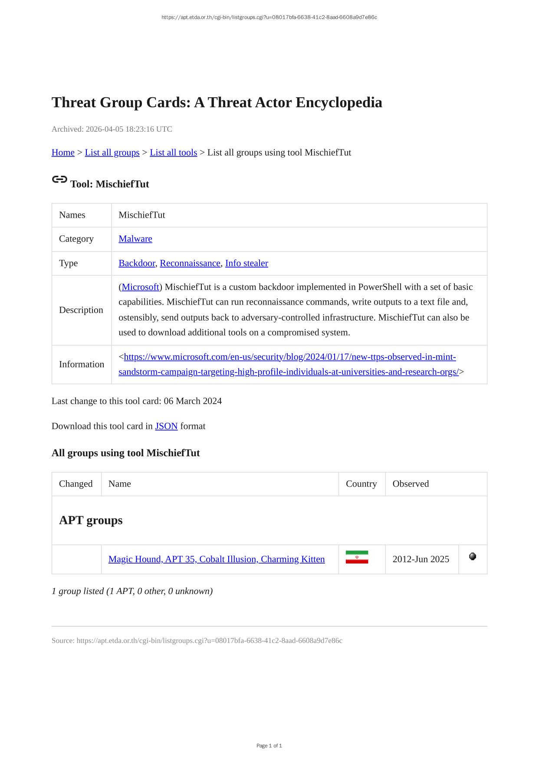Select the Backdoor type link
This screenshot has width=539, height=763.
tap(136, 263)
